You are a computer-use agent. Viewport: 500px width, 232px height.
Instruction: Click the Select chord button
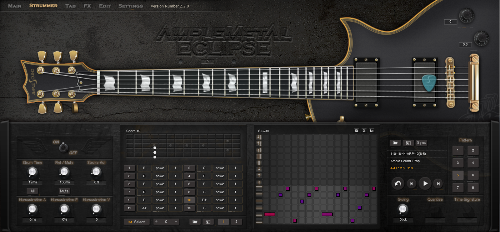tap(137, 222)
